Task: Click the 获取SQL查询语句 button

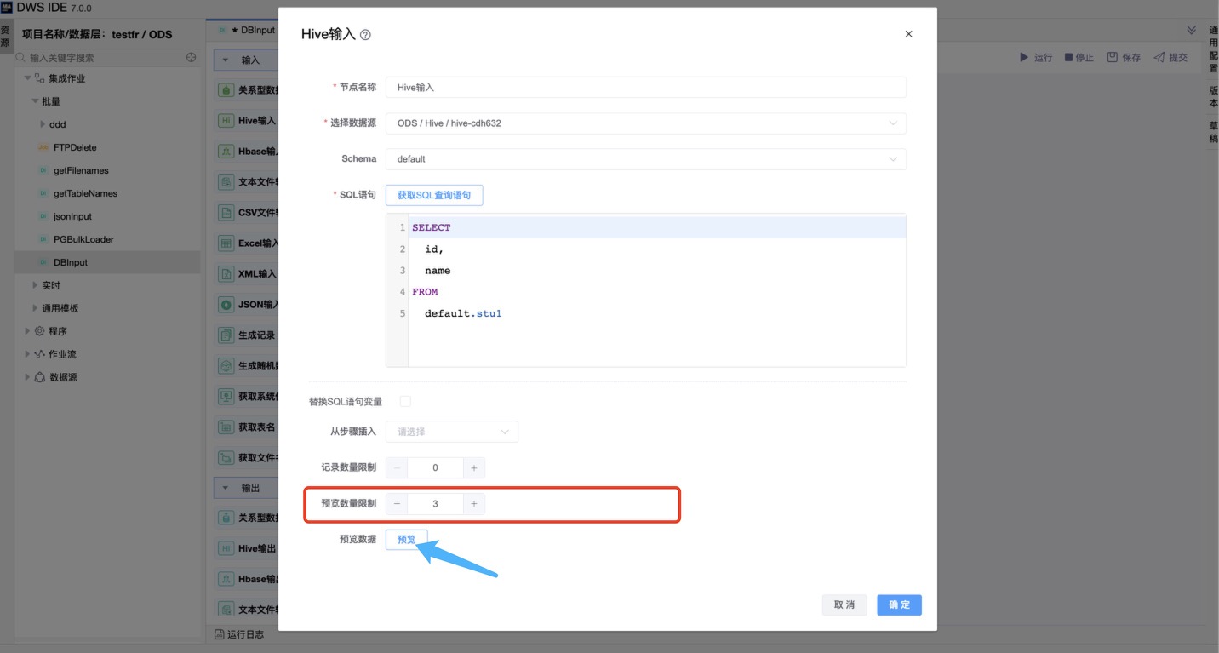Action: [434, 195]
